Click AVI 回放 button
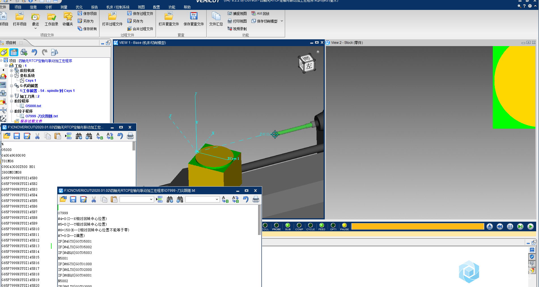The width and height of the screenshot is (539, 287). (260, 14)
